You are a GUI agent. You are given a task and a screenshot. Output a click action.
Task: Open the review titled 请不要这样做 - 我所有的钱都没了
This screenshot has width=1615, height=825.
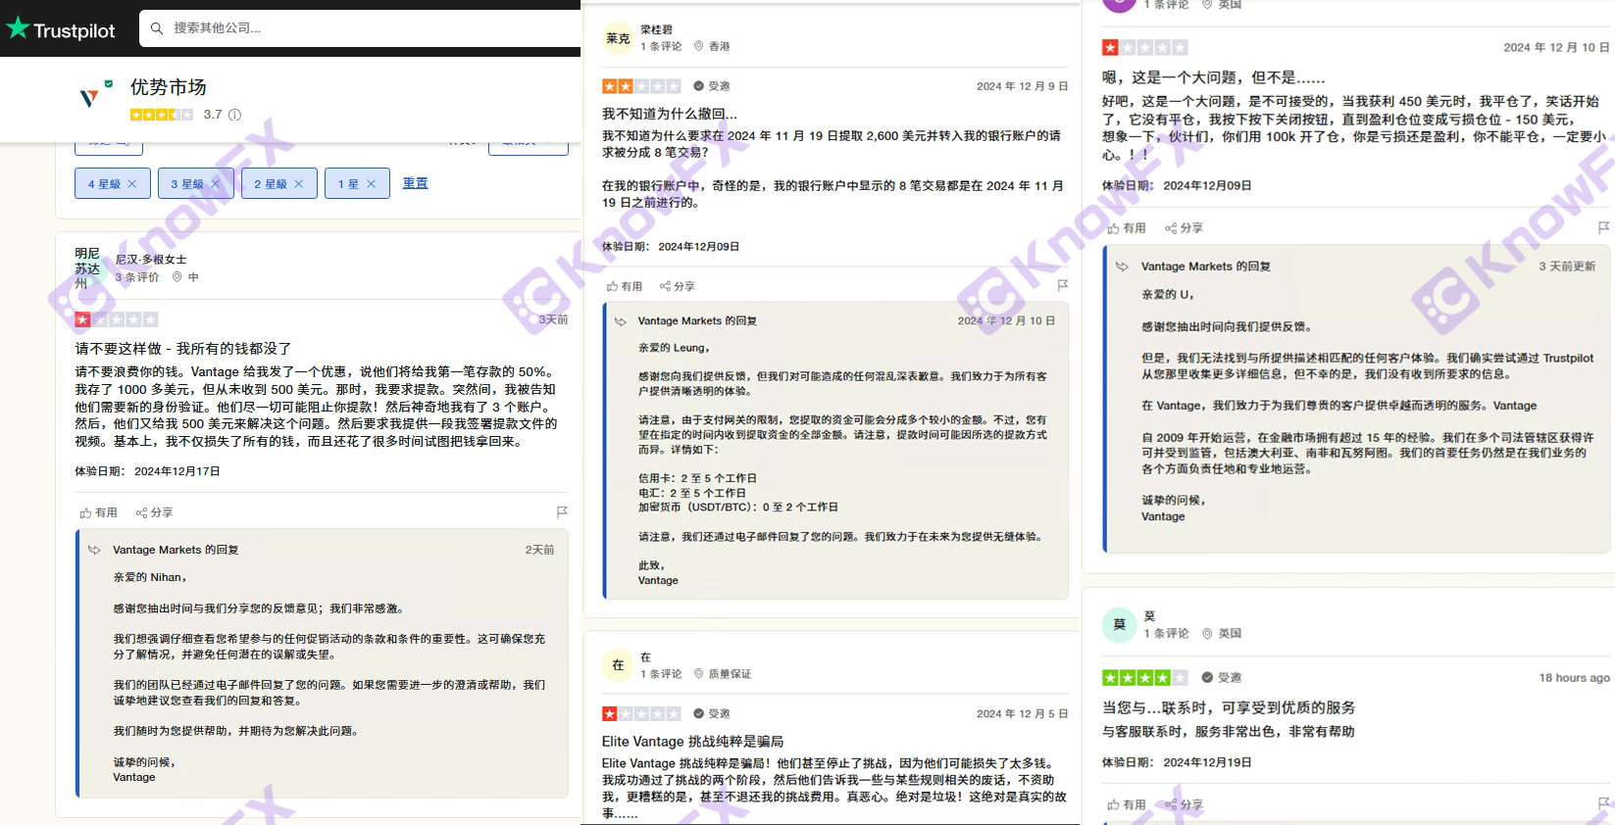click(x=183, y=349)
